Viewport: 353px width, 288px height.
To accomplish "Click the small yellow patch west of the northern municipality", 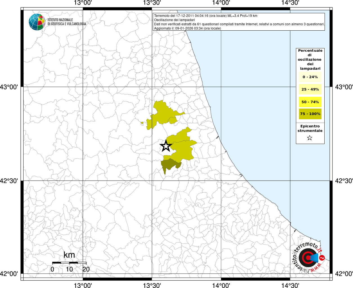I will click(142, 123).
